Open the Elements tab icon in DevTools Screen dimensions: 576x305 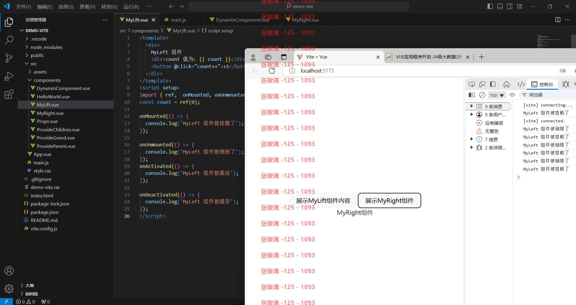(x=521, y=84)
